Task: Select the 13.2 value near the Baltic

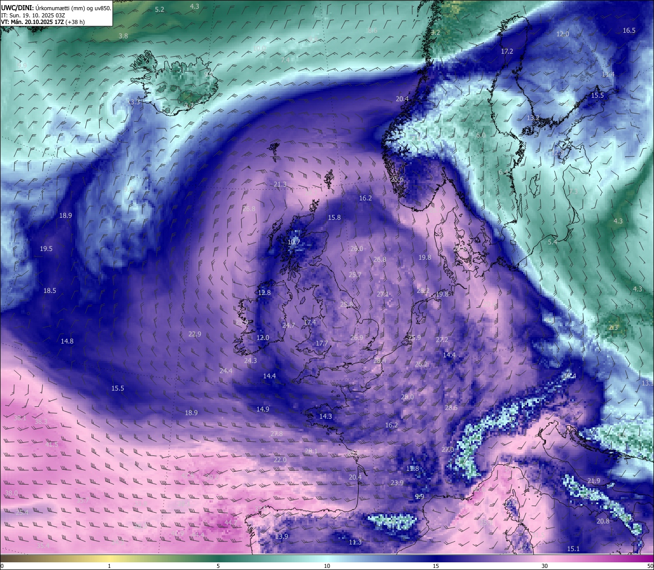Action: click(x=533, y=118)
